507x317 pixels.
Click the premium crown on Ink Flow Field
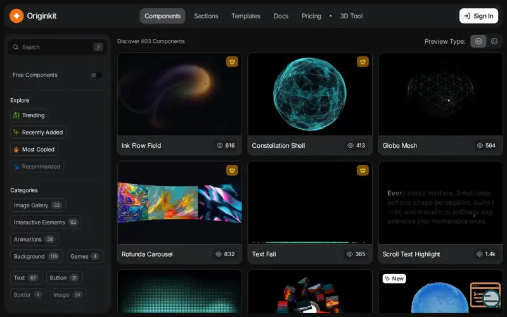(x=232, y=61)
